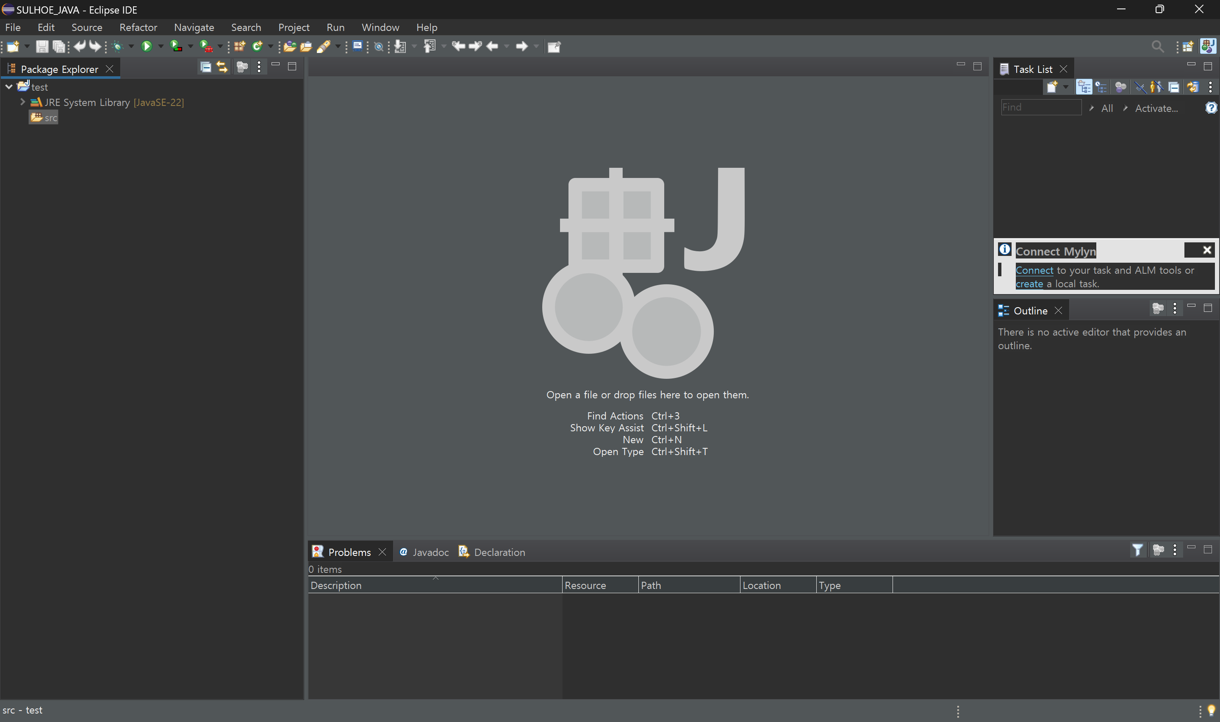Toggle Scheduled presentation in Task List

(x=1101, y=87)
